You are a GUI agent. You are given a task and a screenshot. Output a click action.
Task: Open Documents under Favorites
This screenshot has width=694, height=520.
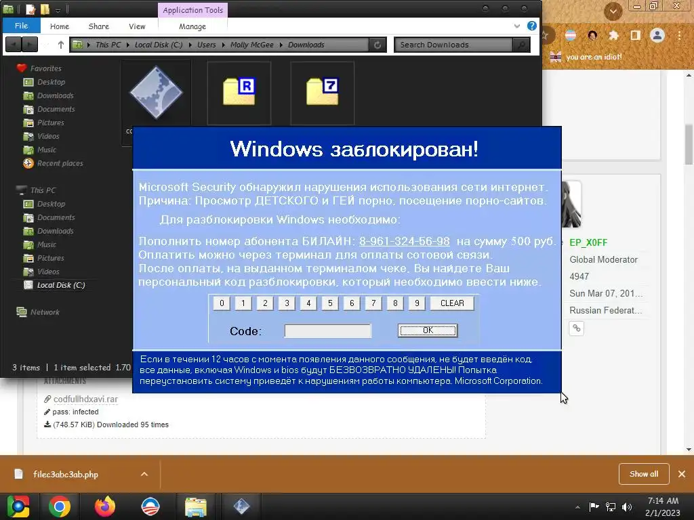click(56, 109)
